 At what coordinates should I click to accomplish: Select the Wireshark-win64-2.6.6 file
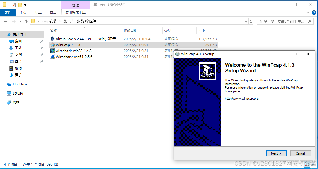pyautogui.click(x=74, y=57)
